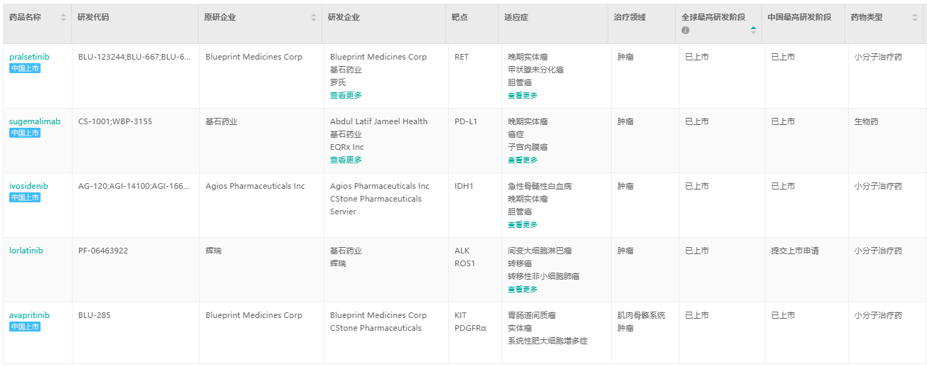Viewport: 927px width, 367px height.
Task: Click the sort arrows in 原研企业 header
Action: [314, 18]
